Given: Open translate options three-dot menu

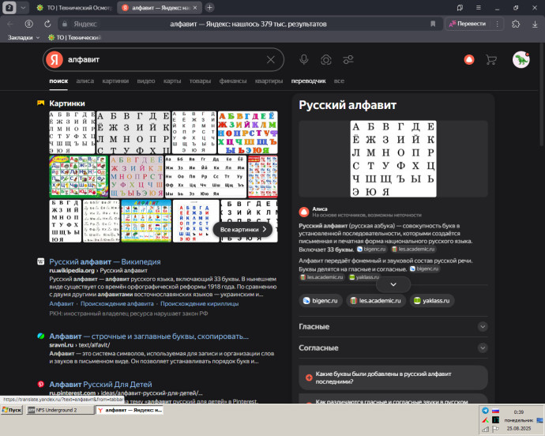Looking at the screenshot, I should pyautogui.click(x=497, y=24).
